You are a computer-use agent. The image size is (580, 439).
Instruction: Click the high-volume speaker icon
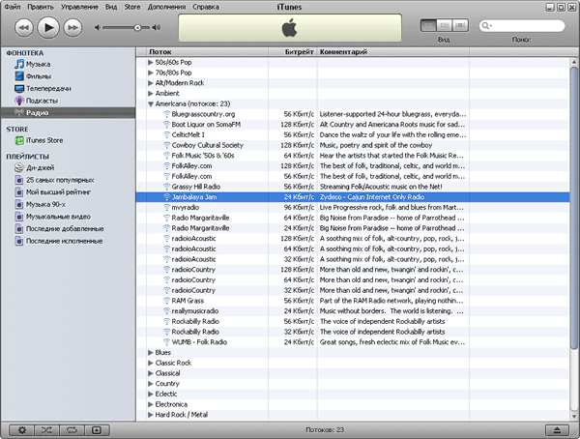pyautogui.click(x=157, y=27)
